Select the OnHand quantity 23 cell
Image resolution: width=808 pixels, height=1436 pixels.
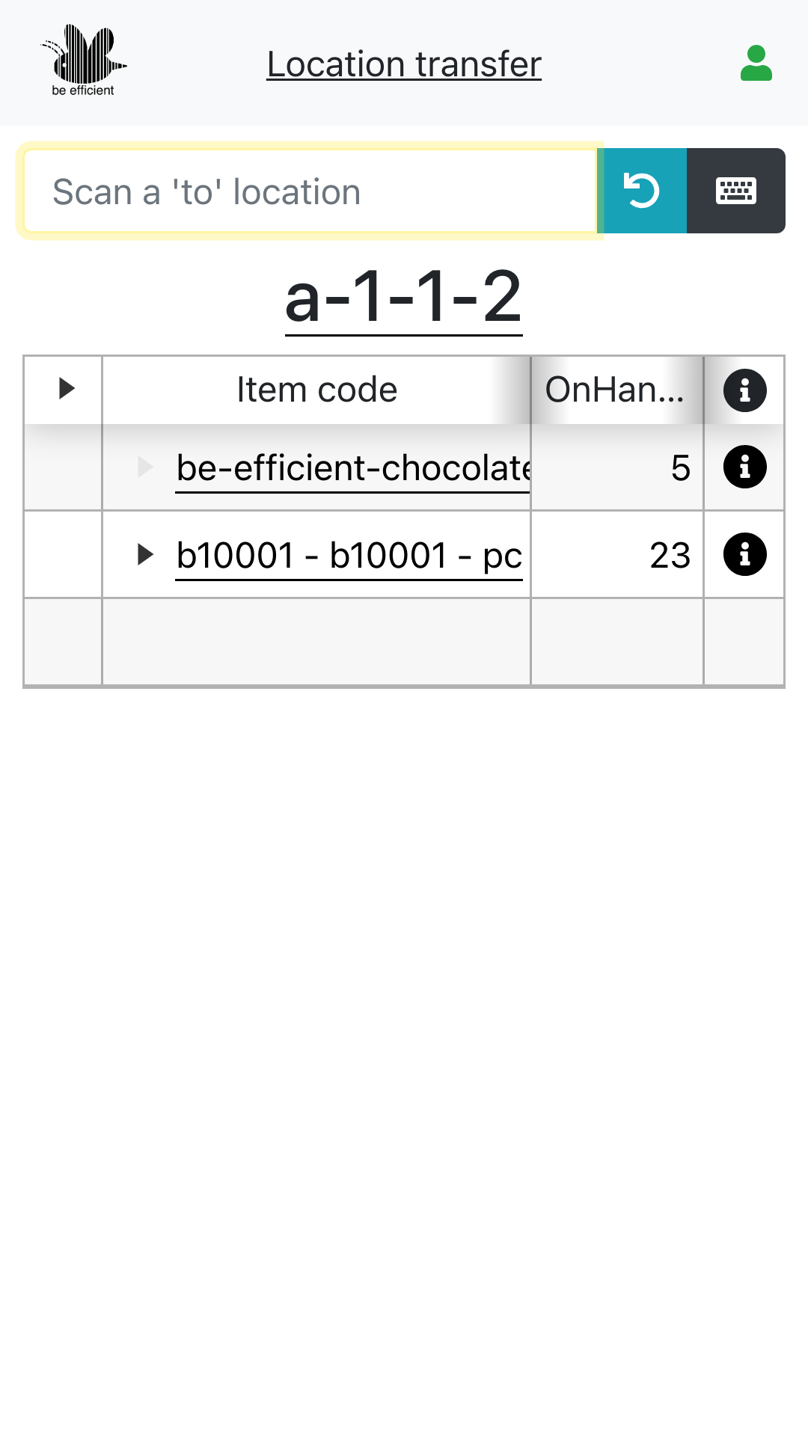(x=617, y=555)
